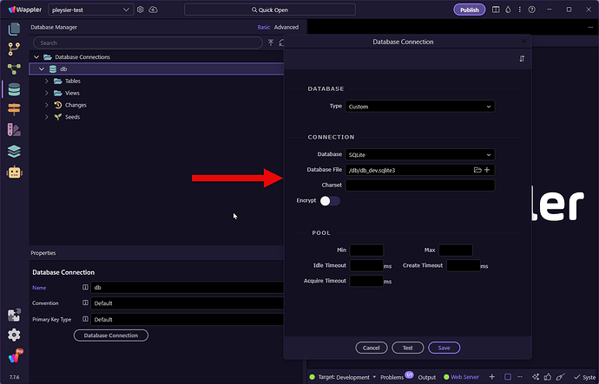599x384 pixels.
Task: Click the Charset input field
Action: 419,185
